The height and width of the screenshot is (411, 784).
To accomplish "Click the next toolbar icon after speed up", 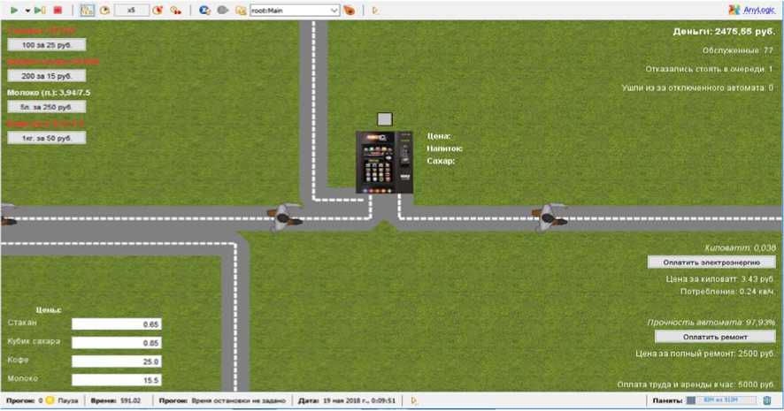I will tap(175, 10).
